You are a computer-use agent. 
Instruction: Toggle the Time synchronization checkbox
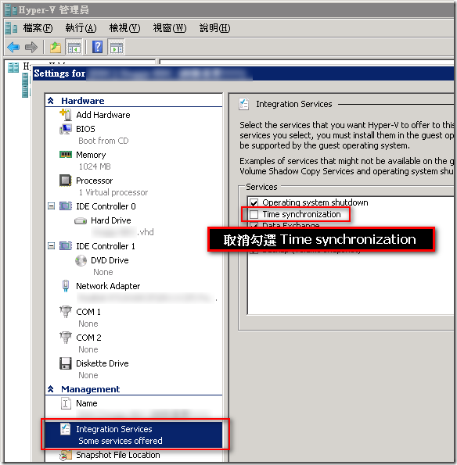[254, 214]
